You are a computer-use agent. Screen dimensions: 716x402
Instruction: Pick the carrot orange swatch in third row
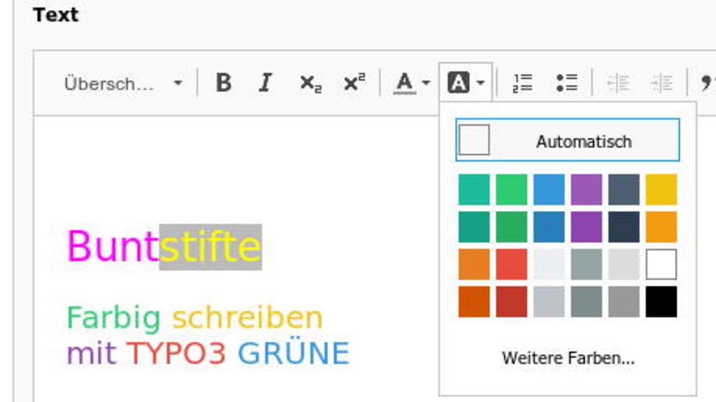tap(474, 264)
